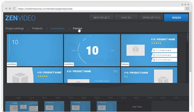Pick the product template with $10 at right
Image resolution: width=194 pixels, height=112 pixels.
click(x=92, y=75)
